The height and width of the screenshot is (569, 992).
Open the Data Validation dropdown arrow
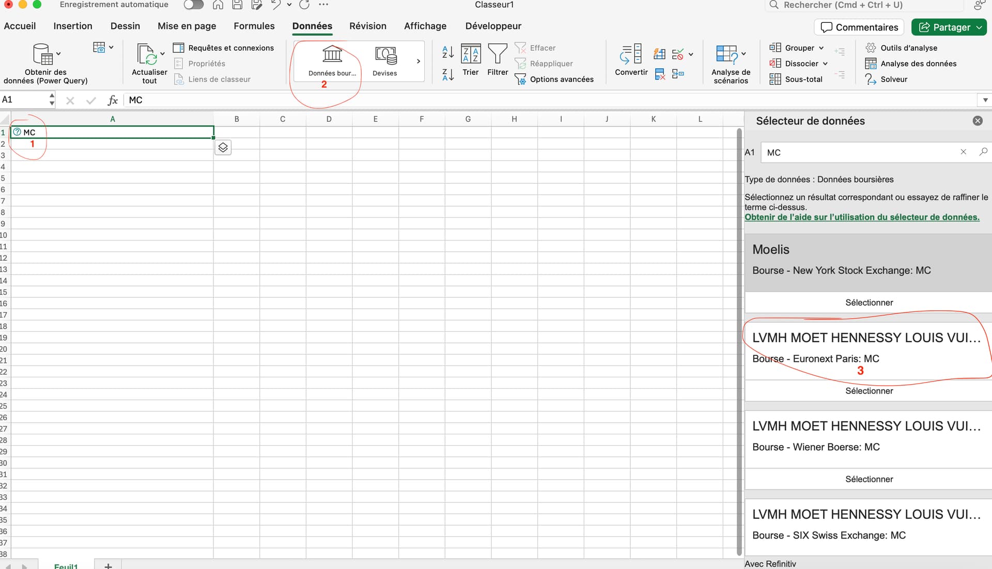click(691, 54)
